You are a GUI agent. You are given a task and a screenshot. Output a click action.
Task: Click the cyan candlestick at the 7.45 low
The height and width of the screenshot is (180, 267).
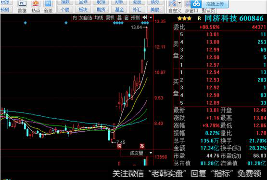click(x=109, y=135)
